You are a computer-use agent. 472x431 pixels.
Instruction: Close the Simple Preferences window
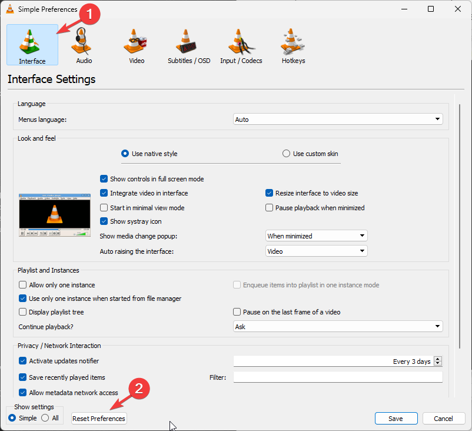[x=458, y=9]
